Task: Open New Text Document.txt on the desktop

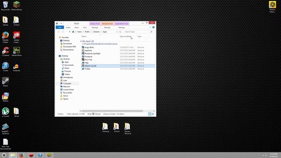Action: pos(5,144)
